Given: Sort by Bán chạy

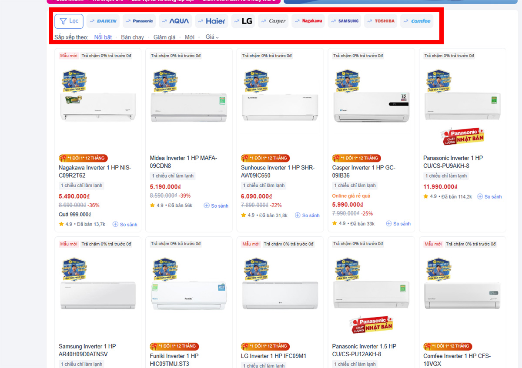Looking at the screenshot, I should point(133,37).
